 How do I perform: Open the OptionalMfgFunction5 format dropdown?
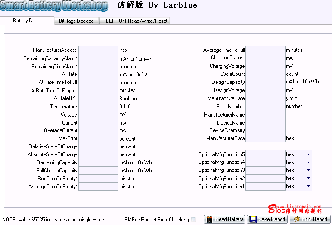[x=308, y=154]
